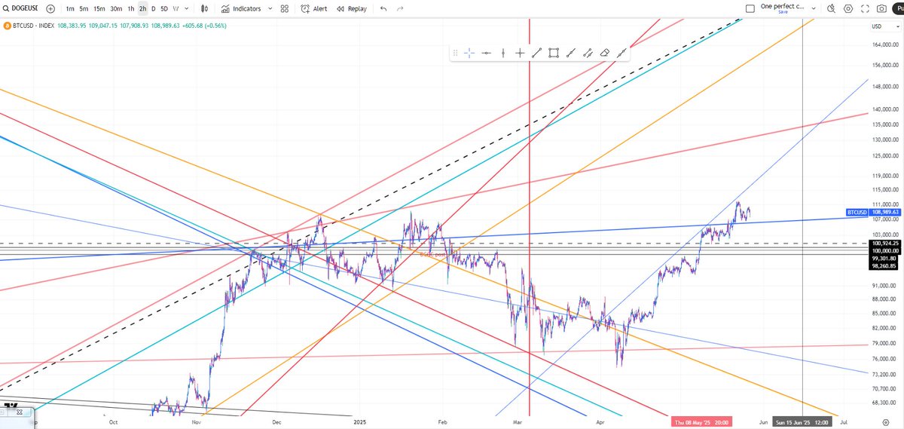Open the Indicators dialog
Image resolution: width=904 pixels, height=429 pixels.
tap(243, 8)
